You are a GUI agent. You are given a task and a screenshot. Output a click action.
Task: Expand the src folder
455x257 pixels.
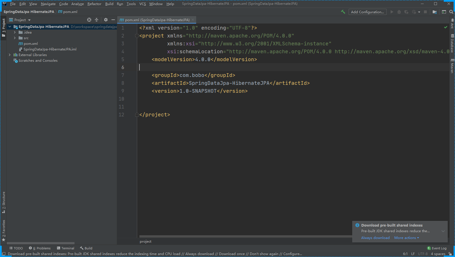tap(15, 38)
